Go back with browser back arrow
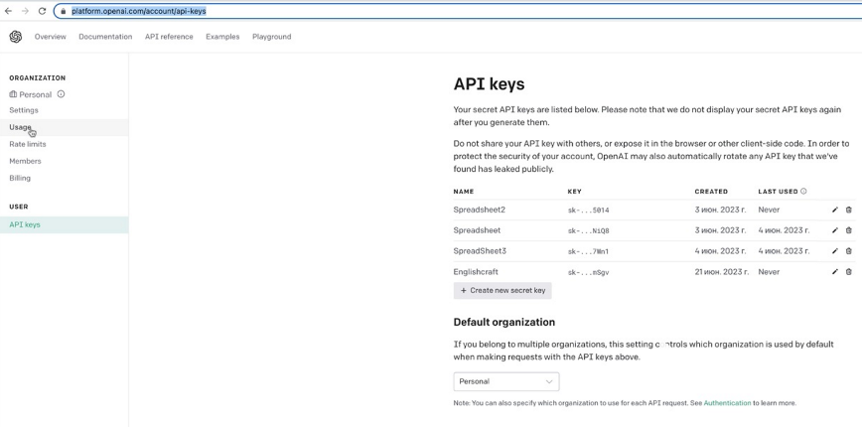The image size is (862, 427). tap(8, 11)
